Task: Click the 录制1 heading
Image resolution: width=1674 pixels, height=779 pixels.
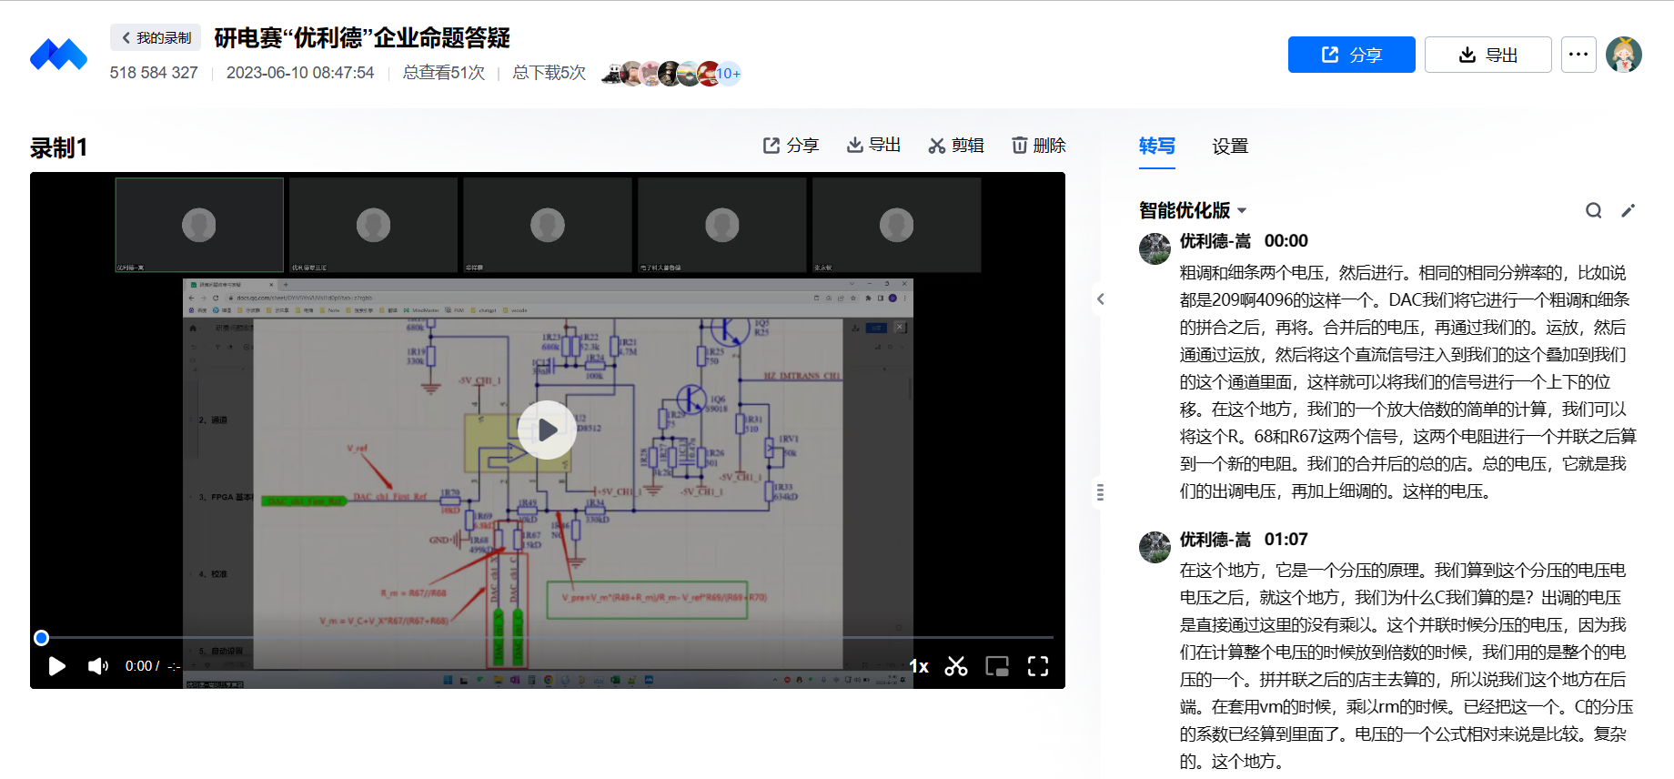Action: [x=59, y=147]
